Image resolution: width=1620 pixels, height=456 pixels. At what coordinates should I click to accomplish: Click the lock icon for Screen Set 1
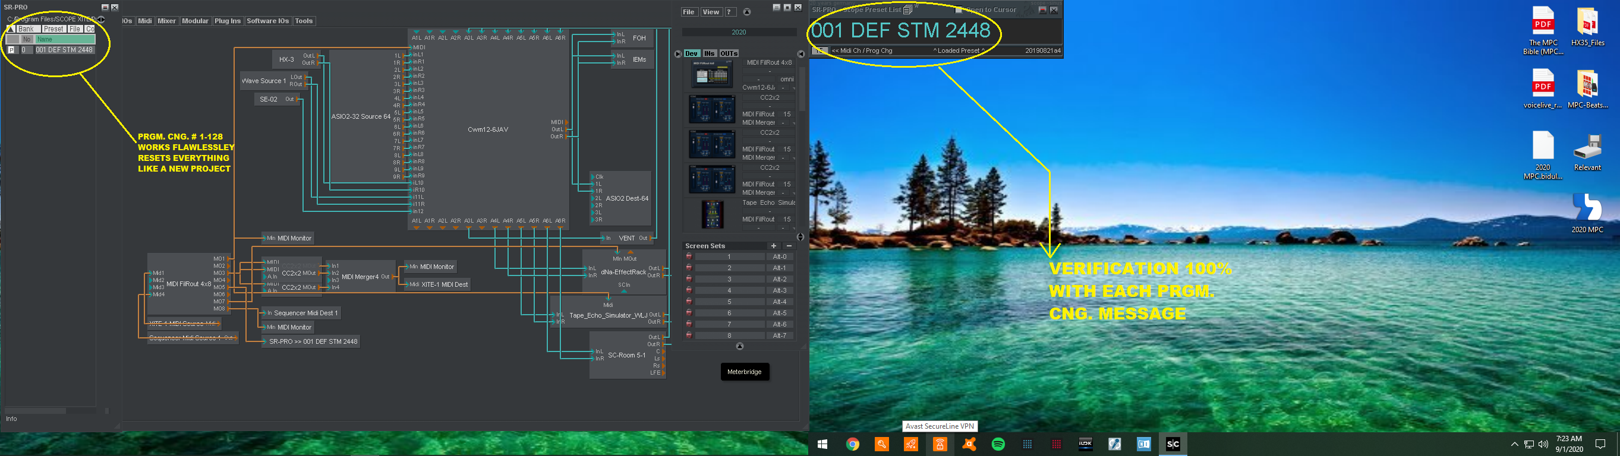click(x=689, y=257)
